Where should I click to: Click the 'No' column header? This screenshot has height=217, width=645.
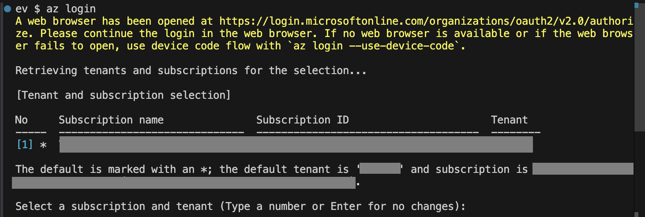tap(22, 120)
